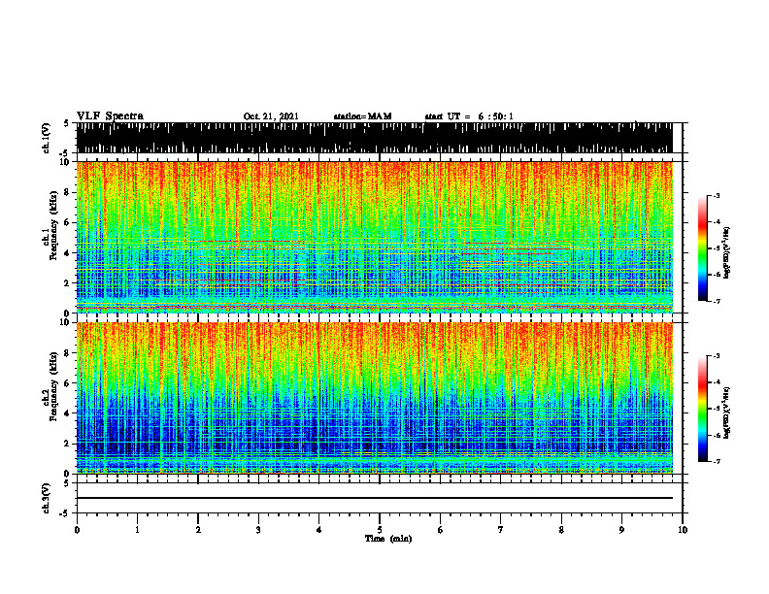The image size is (769, 594).
Task: Click the ch.2 colorbar log(PSD) unit label
Action: coord(727,412)
